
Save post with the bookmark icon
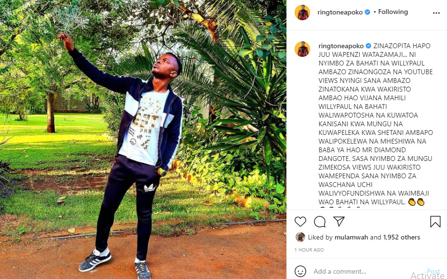[435, 222]
